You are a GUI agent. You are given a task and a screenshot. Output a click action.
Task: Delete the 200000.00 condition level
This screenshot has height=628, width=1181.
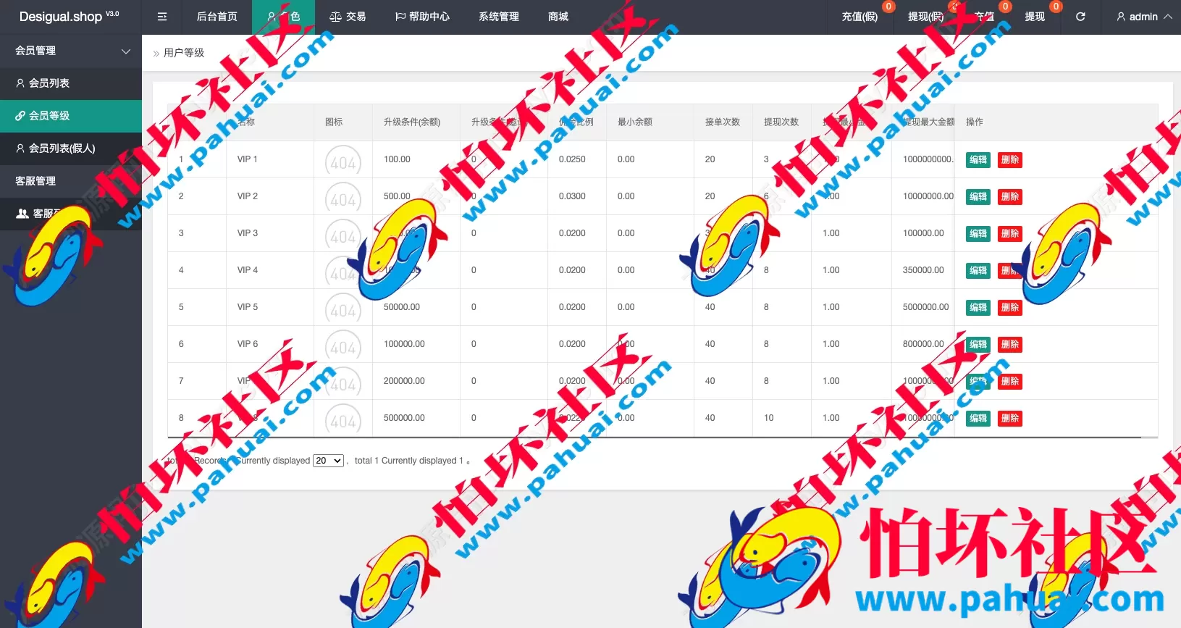coord(1010,382)
